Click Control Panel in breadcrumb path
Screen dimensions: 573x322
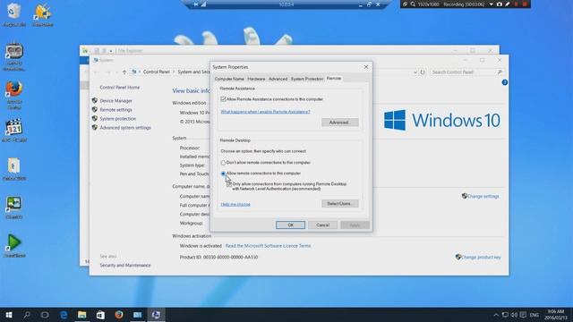(x=157, y=72)
